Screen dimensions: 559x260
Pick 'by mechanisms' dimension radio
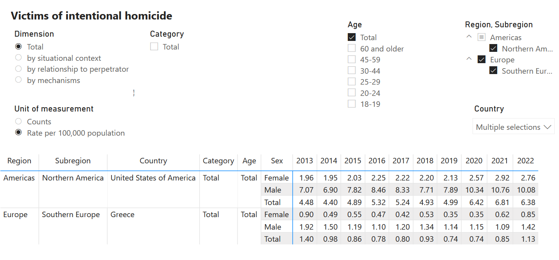pos(18,80)
